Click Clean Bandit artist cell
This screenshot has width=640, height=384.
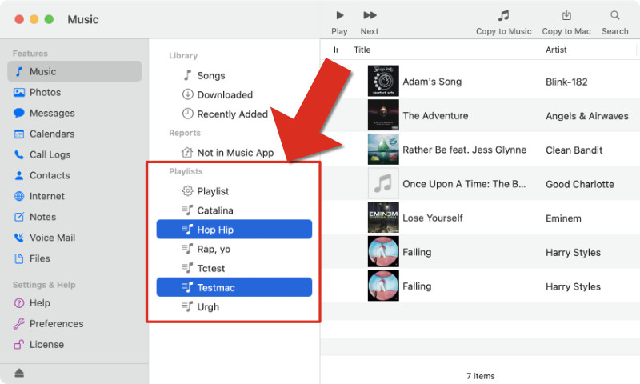coord(574,150)
